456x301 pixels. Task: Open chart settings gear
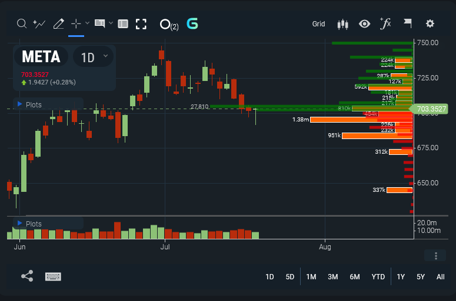[x=430, y=23]
